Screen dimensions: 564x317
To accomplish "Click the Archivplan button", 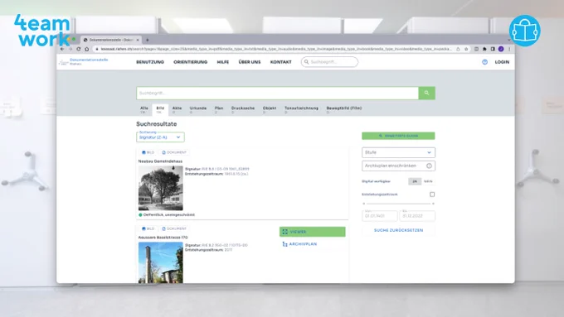I will [299, 244].
